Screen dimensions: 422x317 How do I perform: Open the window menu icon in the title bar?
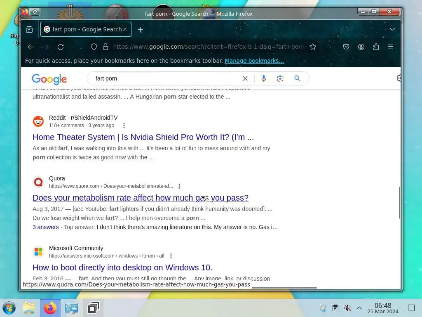tap(35, 12)
